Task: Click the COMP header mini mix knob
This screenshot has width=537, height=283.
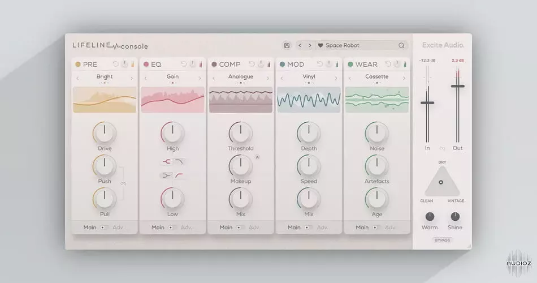Action: tap(261, 64)
